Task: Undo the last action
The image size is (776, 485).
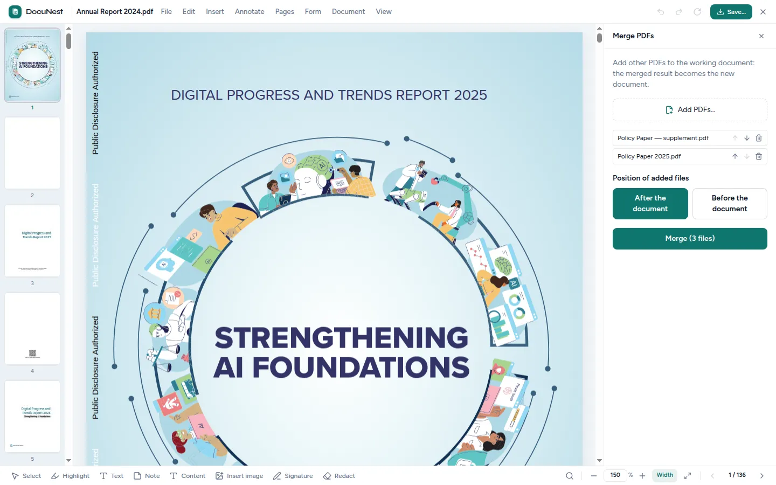Action: click(661, 12)
